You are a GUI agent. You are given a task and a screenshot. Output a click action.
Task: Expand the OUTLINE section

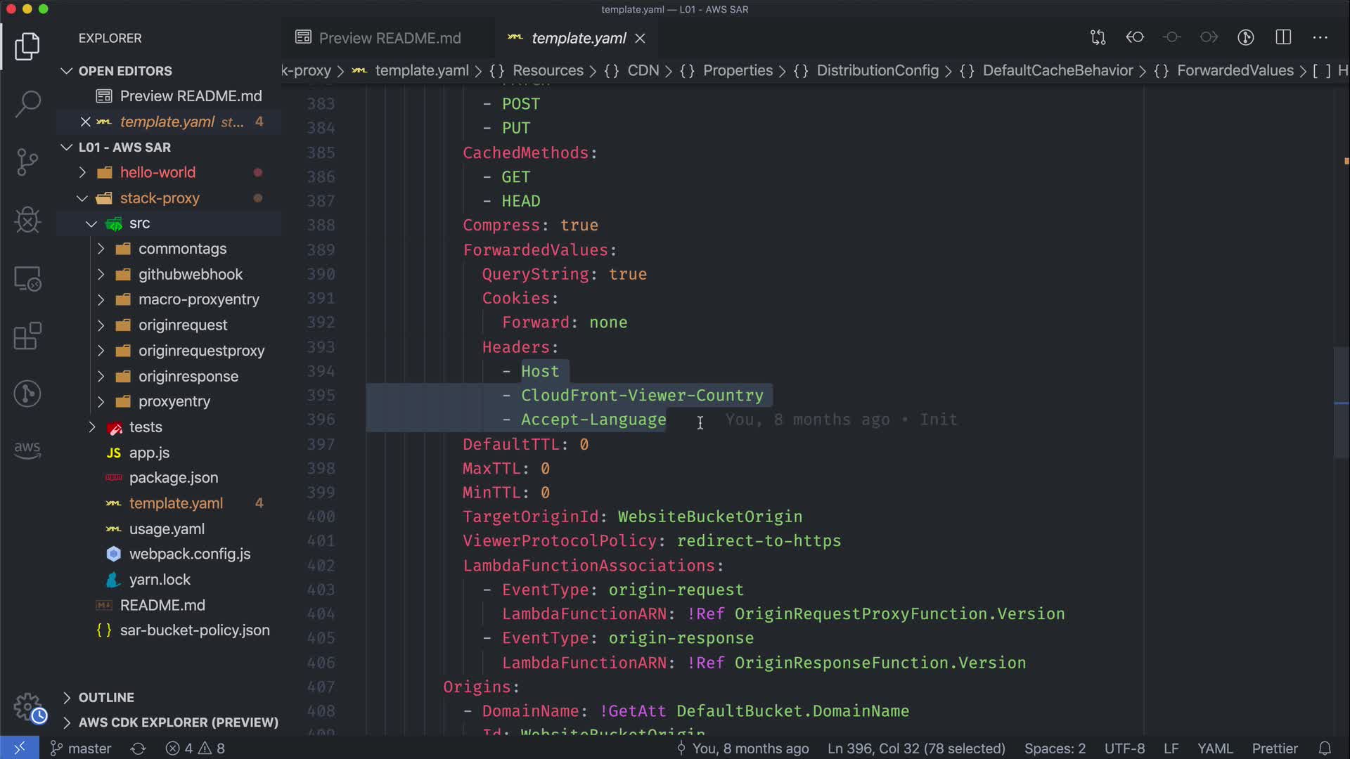(x=106, y=697)
